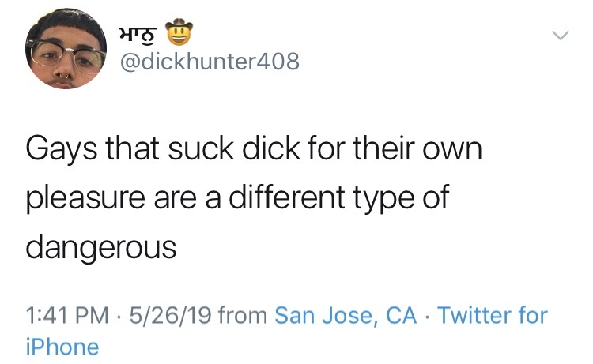Click the word Gays starting the tweet
The height and width of the screenshot is (364, 593).
click(x=61, y=149)
